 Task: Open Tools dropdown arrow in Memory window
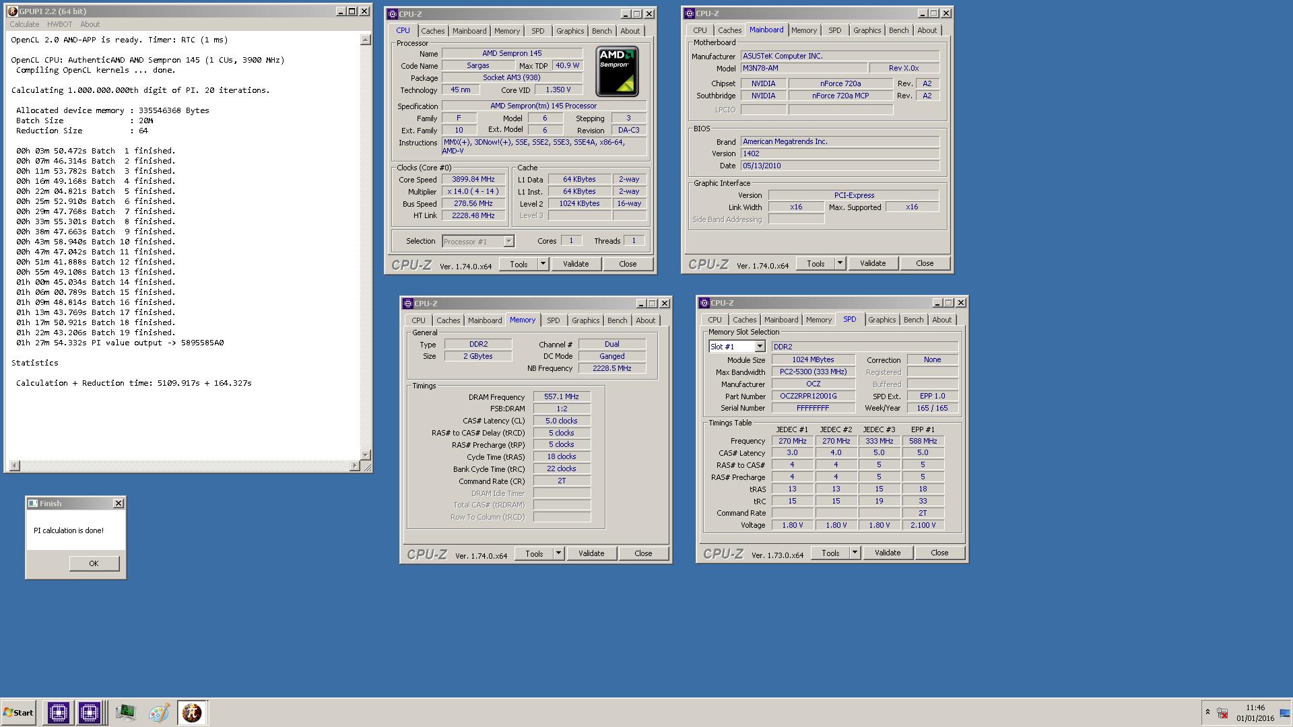pyautogui.click(x=558, y=553)
